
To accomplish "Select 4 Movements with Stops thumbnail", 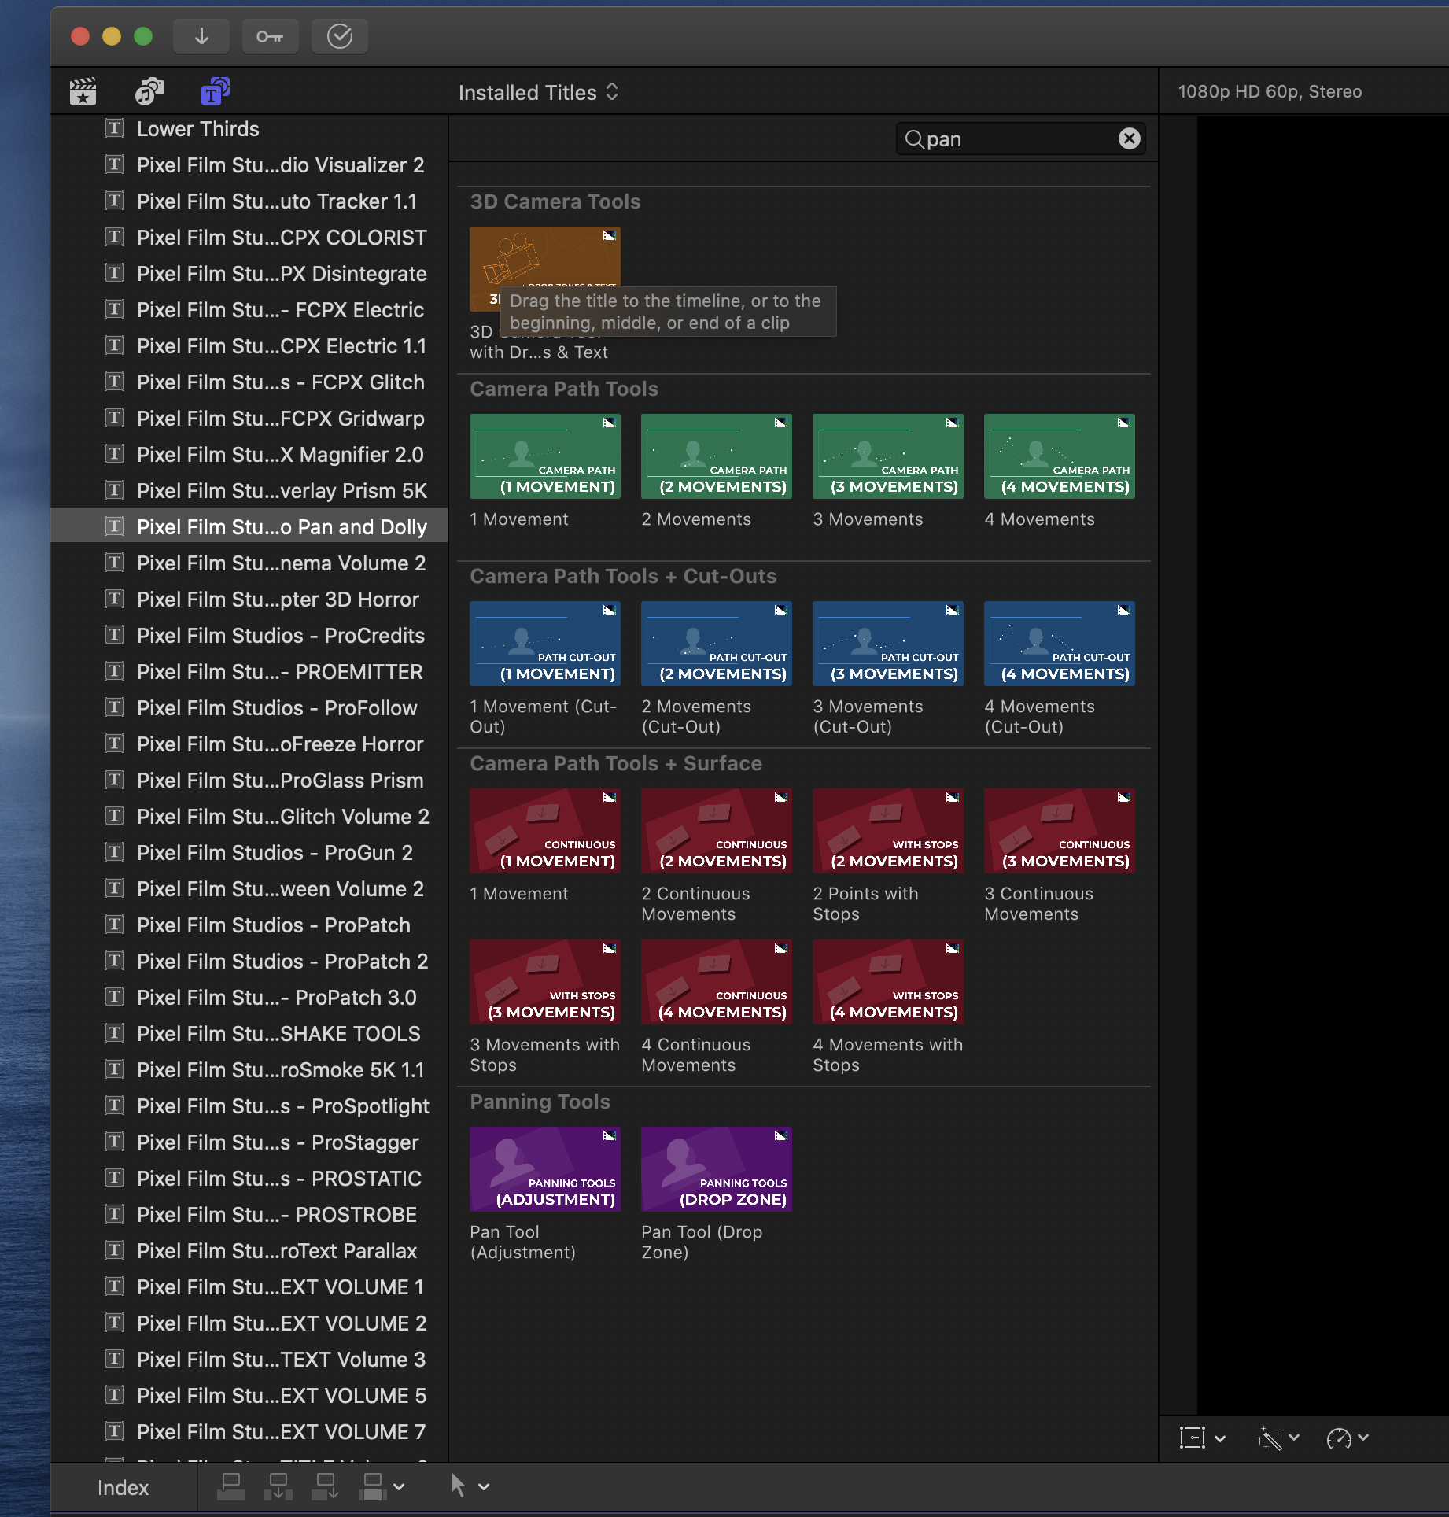I will (x=888, y=982).
